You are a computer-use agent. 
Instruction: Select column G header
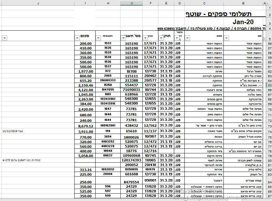pyautogui.click(x=132, y=3)
